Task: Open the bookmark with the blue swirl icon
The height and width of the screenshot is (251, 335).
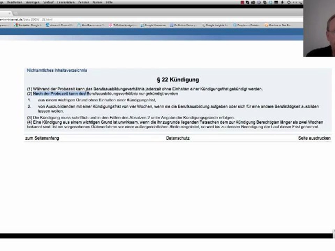Action: [x=60, y=25]
